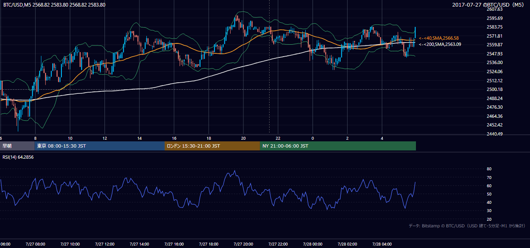The height and width of the screenshot is (248, 530).
Task: Click price axis value 2571.81
Action: [494, 36]
